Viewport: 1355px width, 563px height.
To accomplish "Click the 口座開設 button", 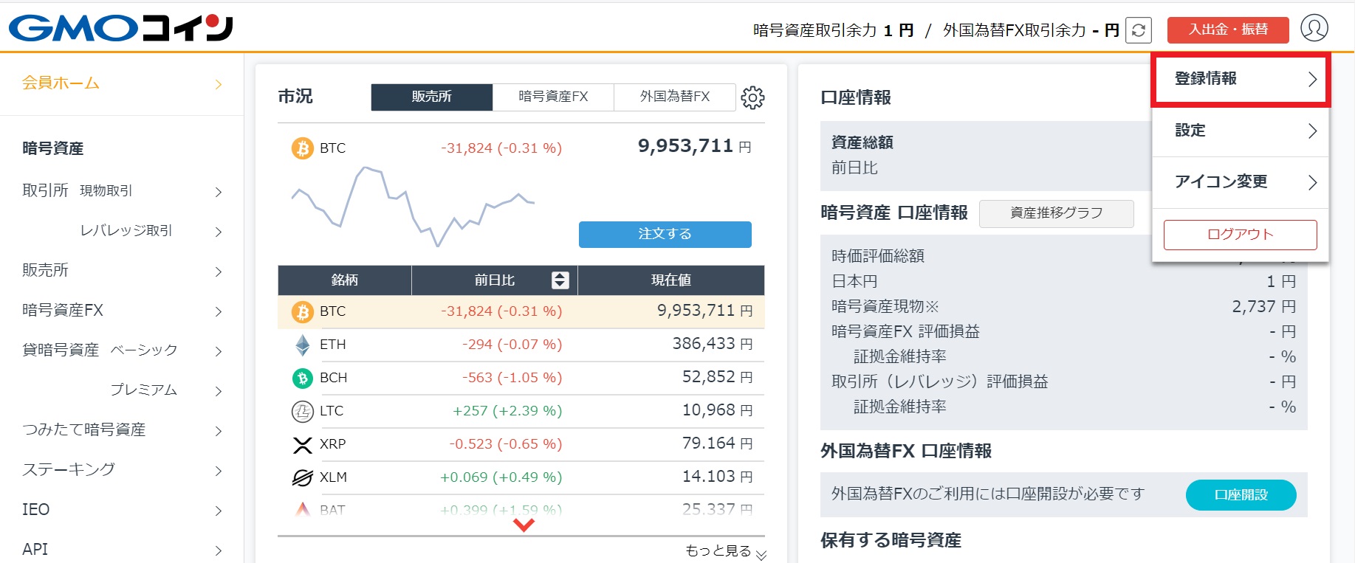I will (1241, 495).
